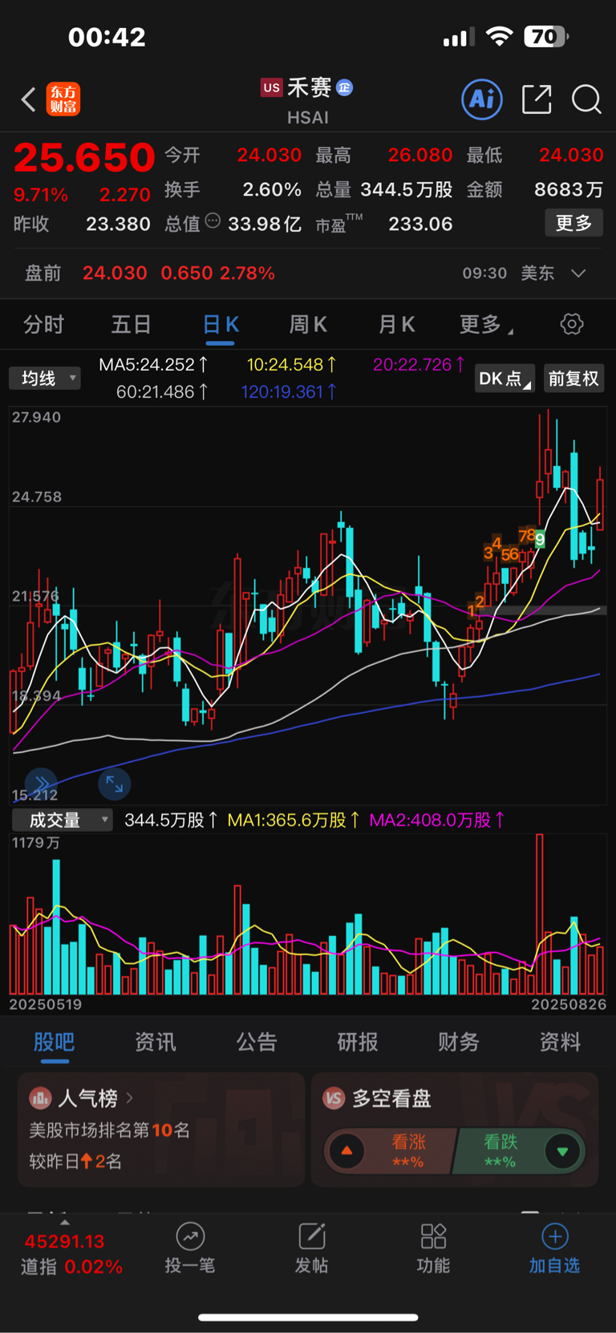Image resolution: width=616 pixels, height=1333 pixels.
Task: Tap the current price 25.650
Action: (84, 157)
